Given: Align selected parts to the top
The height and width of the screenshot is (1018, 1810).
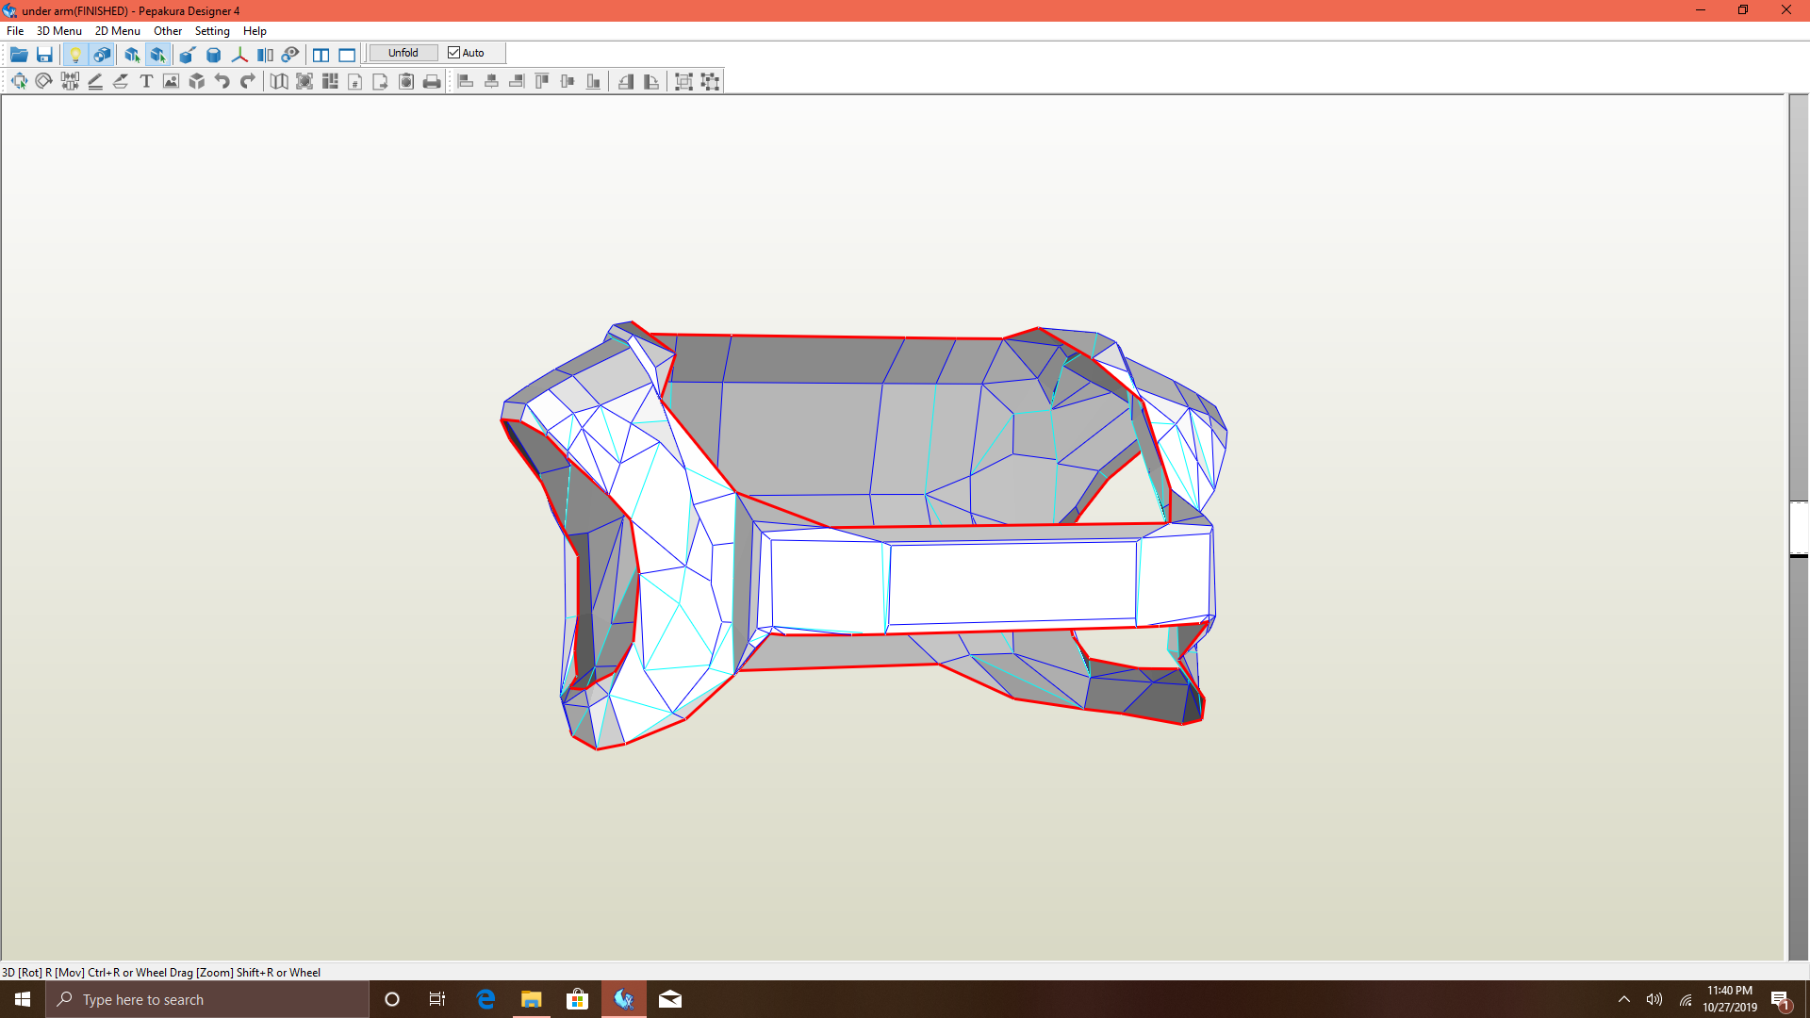Looking at the screenshot, I should click(x=542, y=81).
